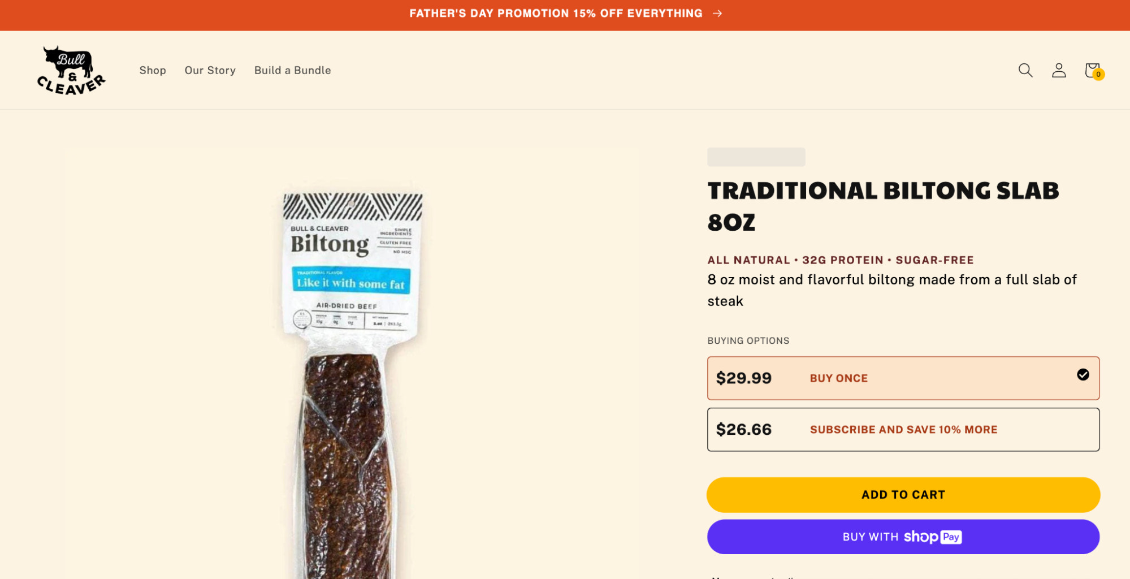Click the Shop Pay logo on purple button

point(932,537)
